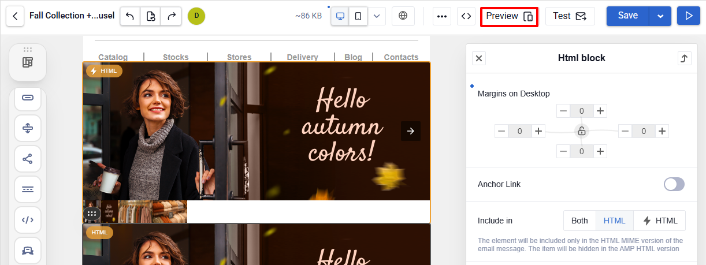Open the Delivery menu item
The height and width of the screenshot is (265, 706).
(x=302, y=57)
